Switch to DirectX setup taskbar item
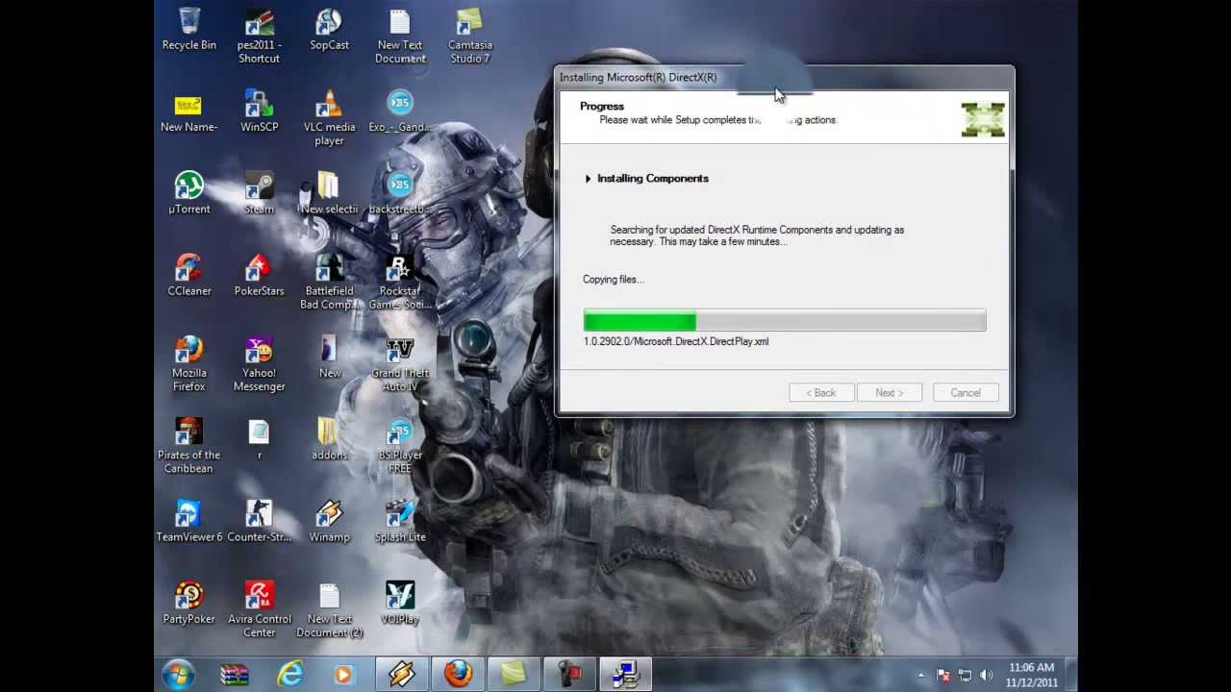Viewport: 1231px width, 692px height. [626, 675]
